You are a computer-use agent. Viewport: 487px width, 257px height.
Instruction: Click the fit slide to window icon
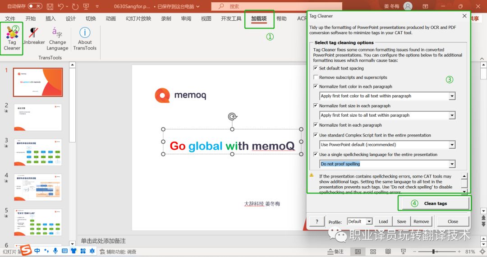point(482,252)
